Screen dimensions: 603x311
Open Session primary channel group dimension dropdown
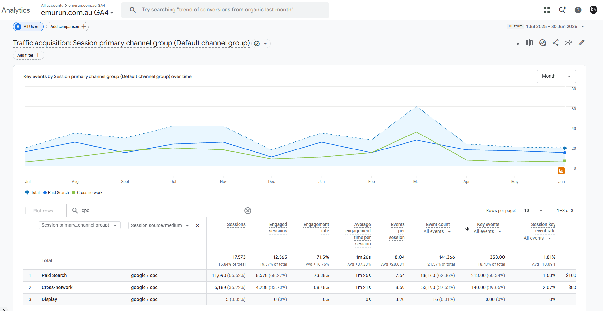[x=79, y=225]
